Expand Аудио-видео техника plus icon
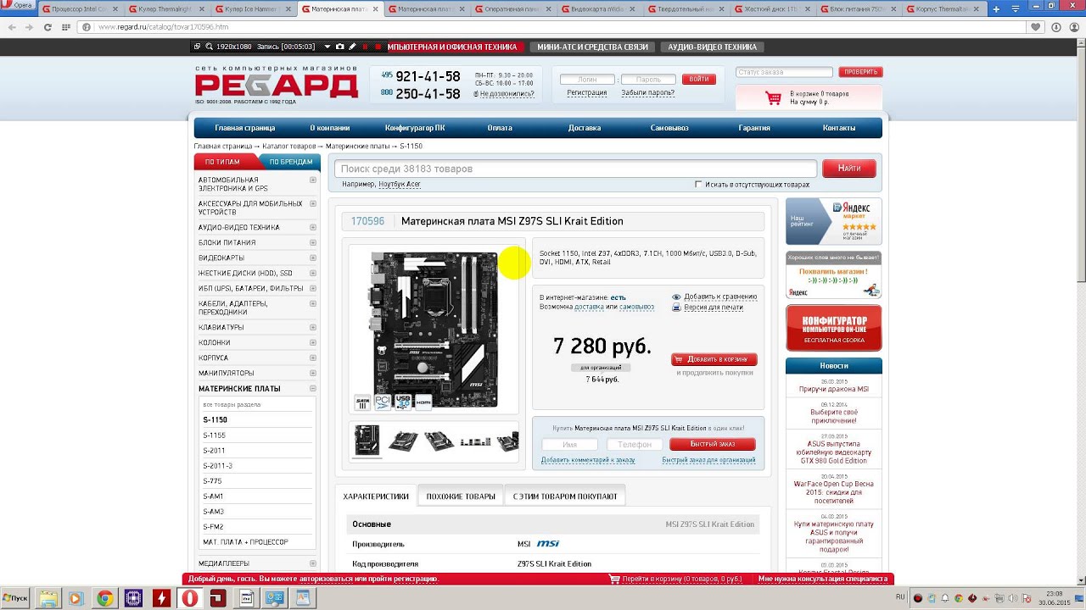This screenshot has width=1086, height=610. coord(313,227)
